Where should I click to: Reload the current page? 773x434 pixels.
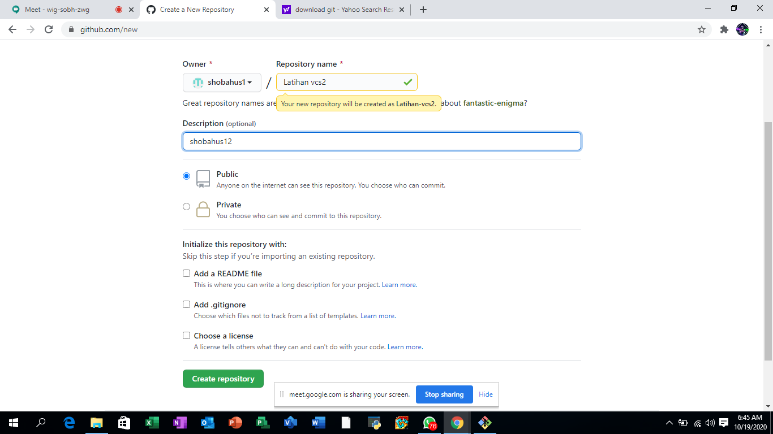[49, 29]
